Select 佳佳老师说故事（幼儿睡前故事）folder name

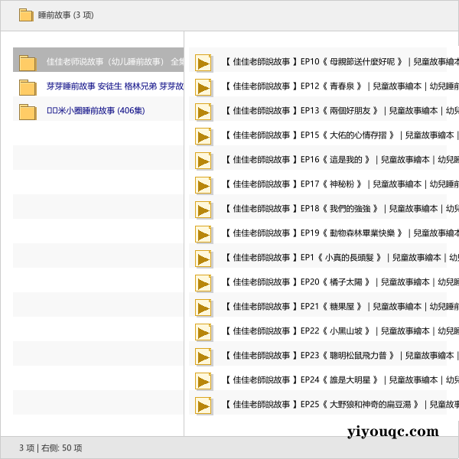pos(107,62)
